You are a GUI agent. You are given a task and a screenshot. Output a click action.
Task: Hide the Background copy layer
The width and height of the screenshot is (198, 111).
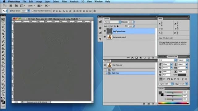[105, 31]
